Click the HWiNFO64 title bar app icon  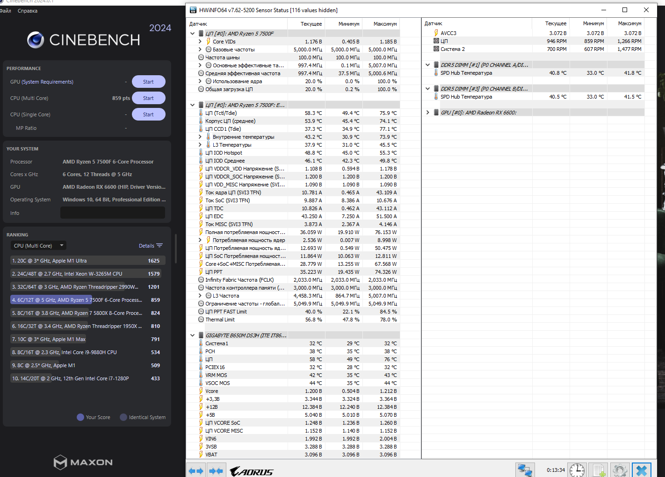point(193,10)
